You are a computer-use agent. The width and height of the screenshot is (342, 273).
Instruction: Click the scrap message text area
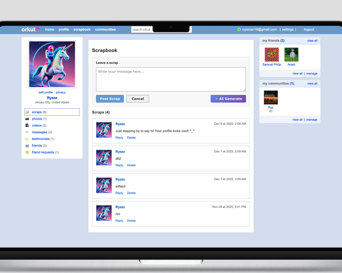pyautogui.click(x=171, y=79)
